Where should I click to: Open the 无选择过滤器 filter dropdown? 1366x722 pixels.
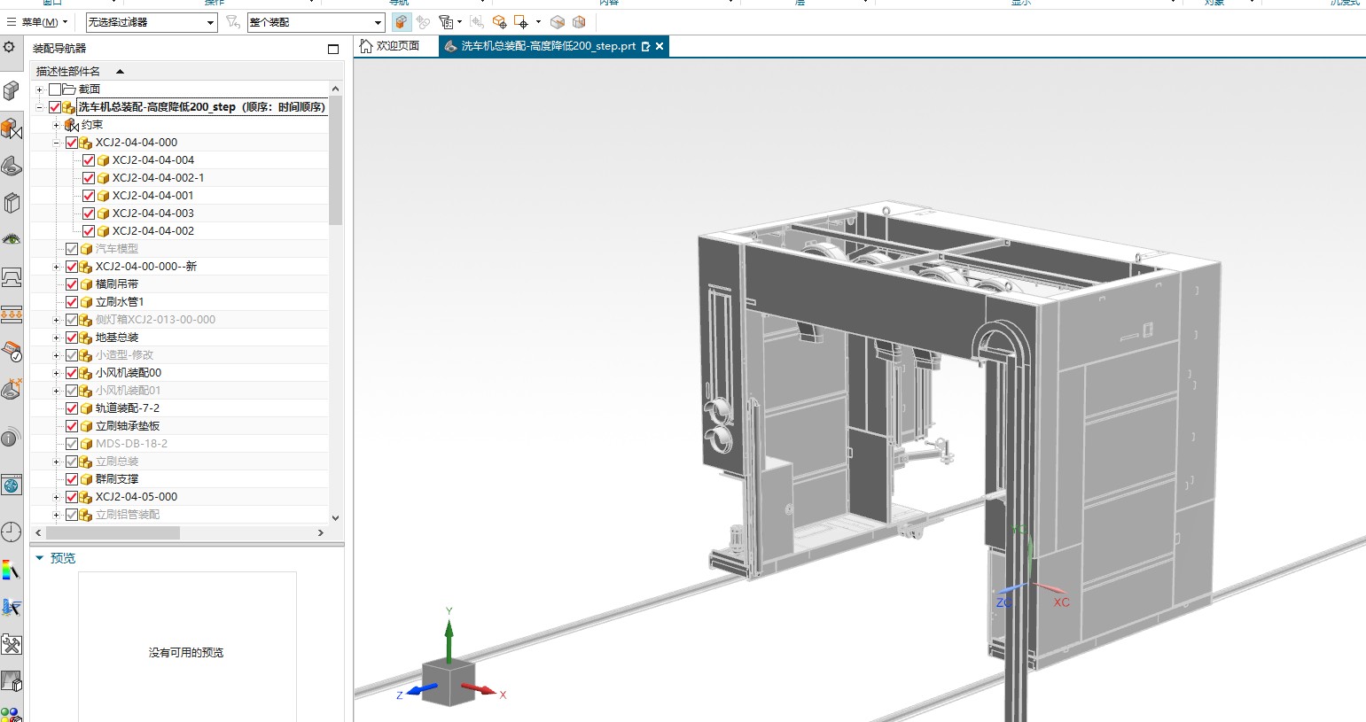click(152, 22)
